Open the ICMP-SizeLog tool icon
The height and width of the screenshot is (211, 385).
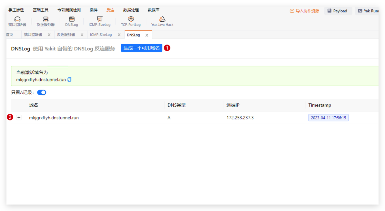pos(99,21)
